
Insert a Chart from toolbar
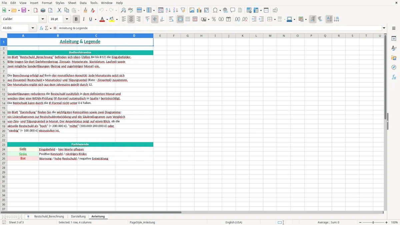tap(199, 10)
